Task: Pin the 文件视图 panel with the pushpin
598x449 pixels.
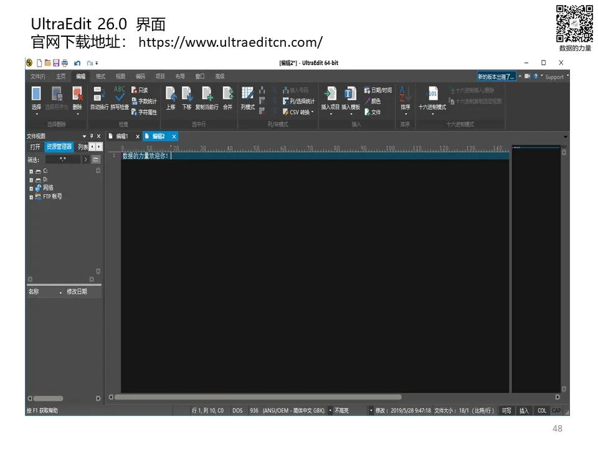Action: pyautogui.click(x=92, y=136)
